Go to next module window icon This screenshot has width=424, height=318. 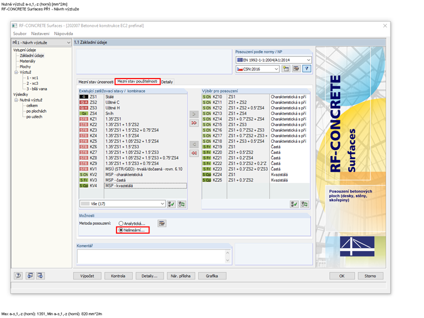click(x=40, y=276)
